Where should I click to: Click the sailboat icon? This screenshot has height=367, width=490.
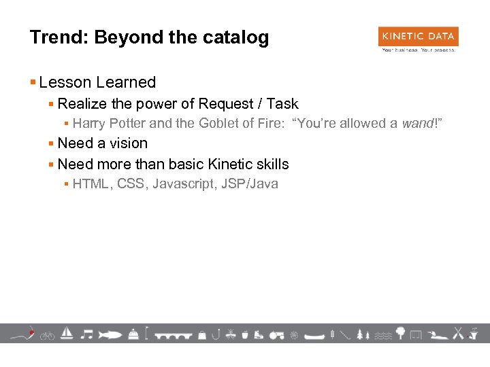click(x=67, y=333)
